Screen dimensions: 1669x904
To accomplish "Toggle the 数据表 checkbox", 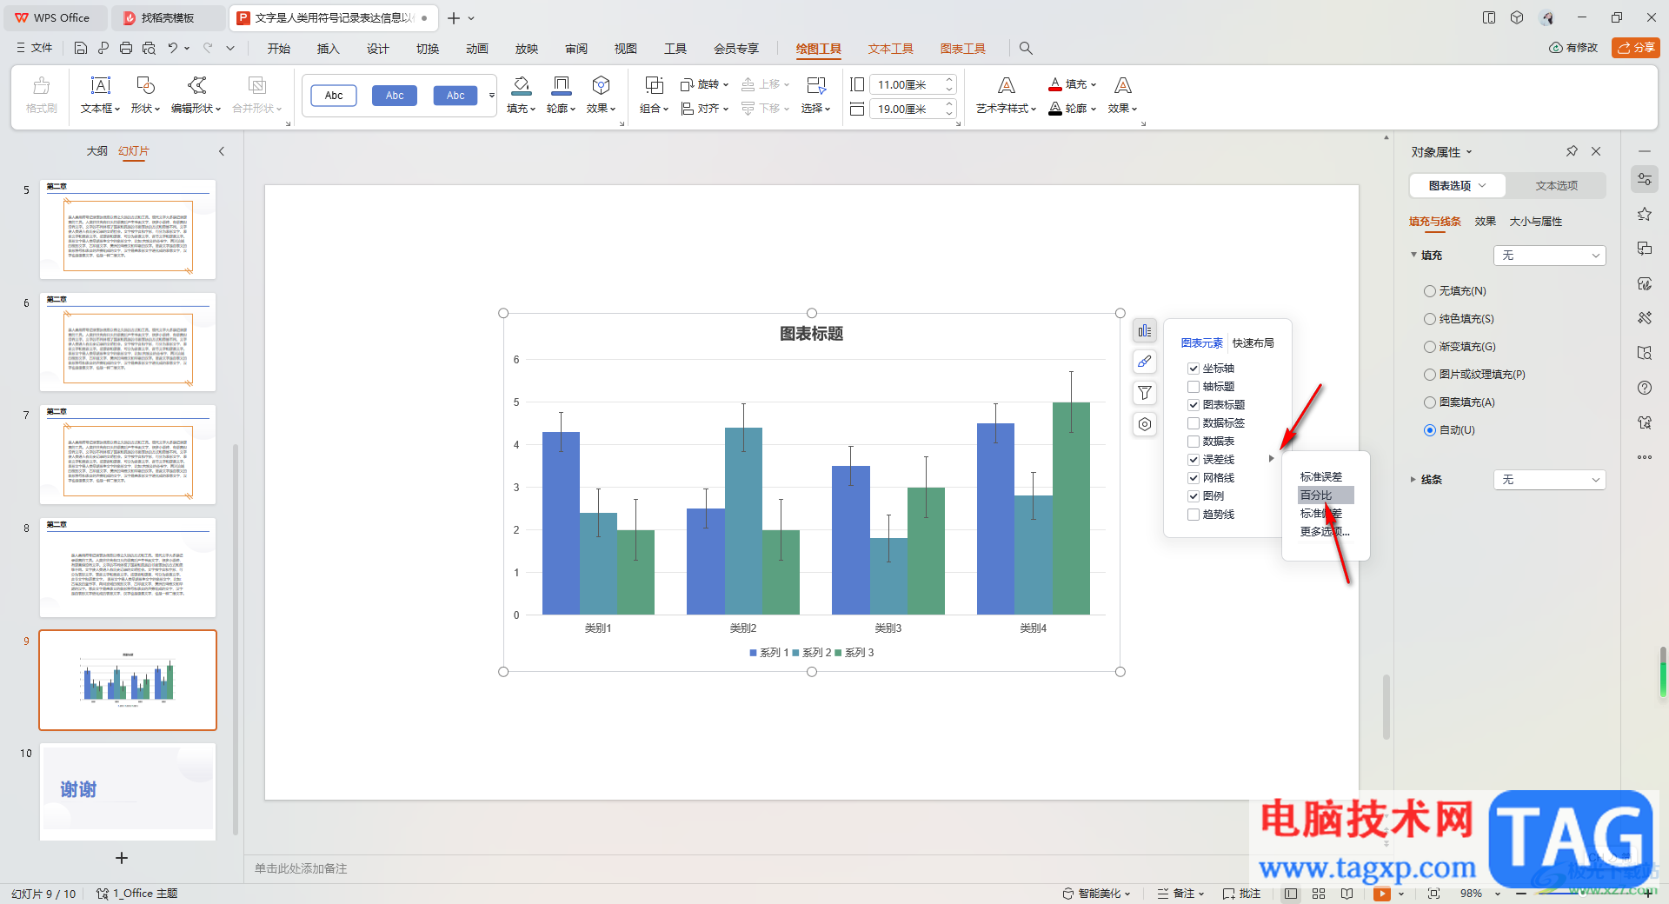I will pos(1194,442).
